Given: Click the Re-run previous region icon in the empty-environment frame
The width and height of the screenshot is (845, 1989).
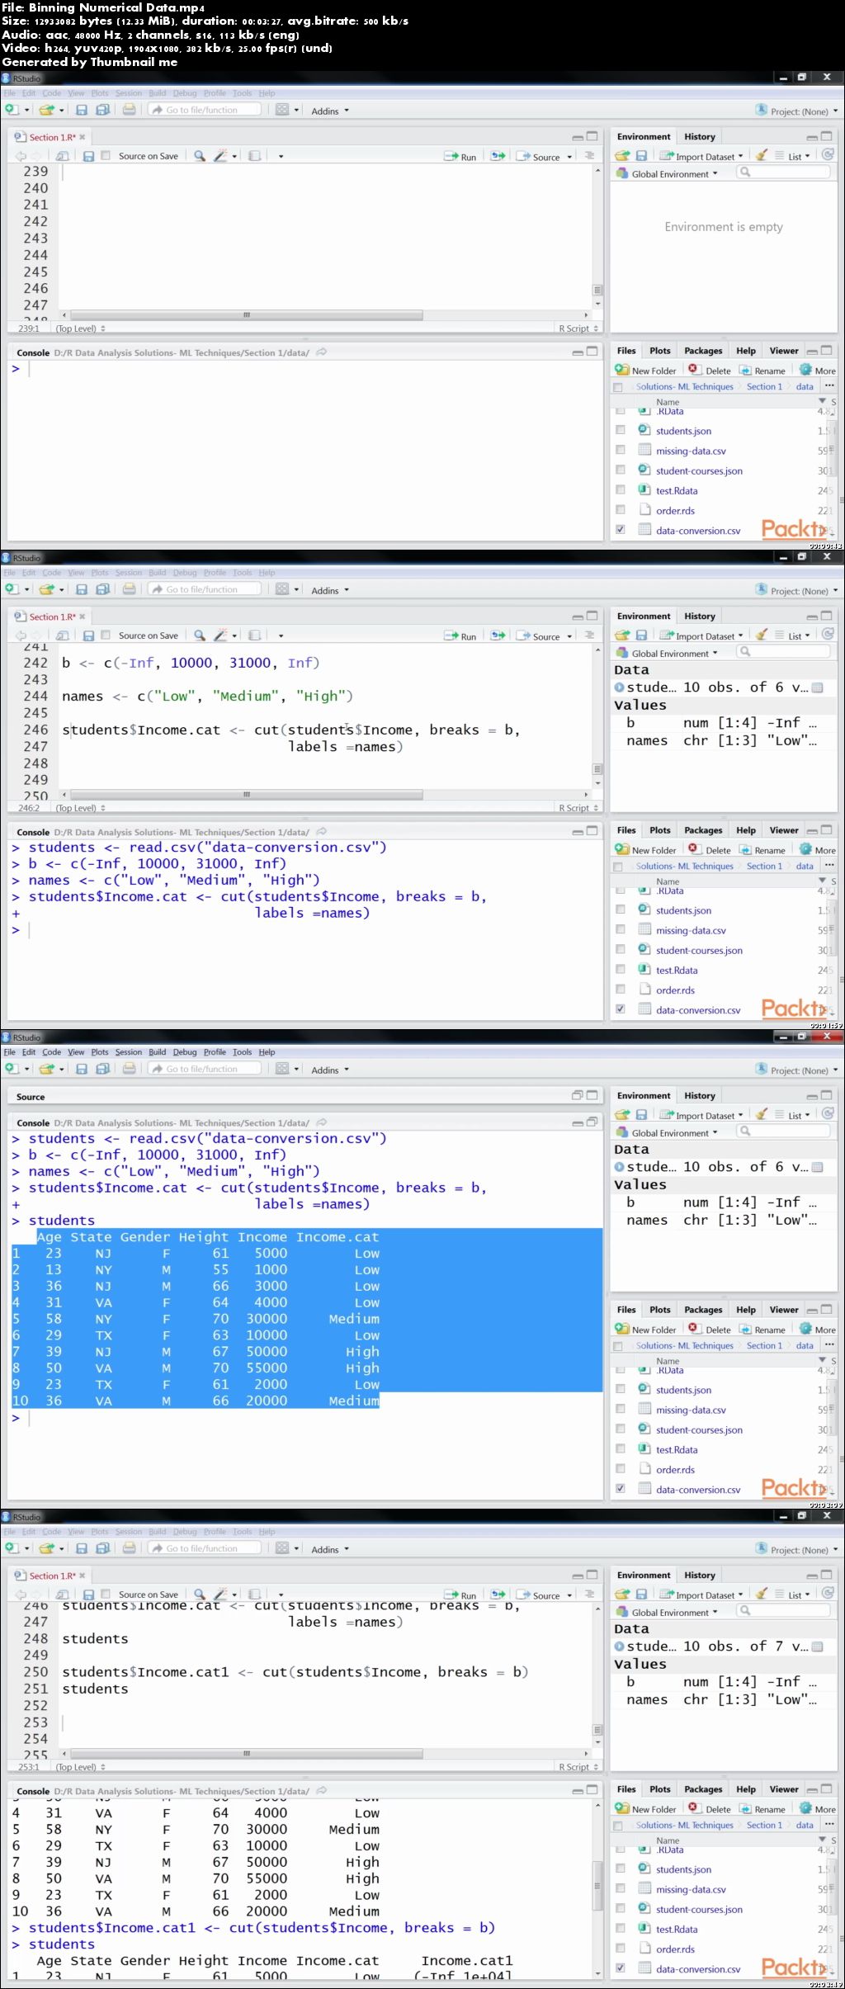Looking at the screenshot, I should [x=498, y=155].
